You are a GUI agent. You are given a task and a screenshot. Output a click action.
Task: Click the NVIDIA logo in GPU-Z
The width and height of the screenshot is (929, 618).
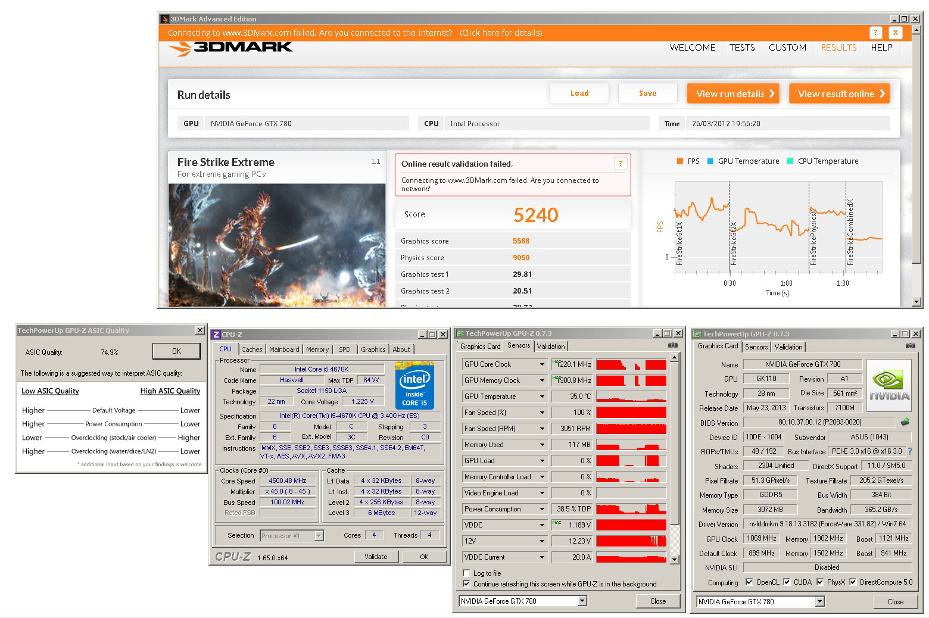pos(889,385)
